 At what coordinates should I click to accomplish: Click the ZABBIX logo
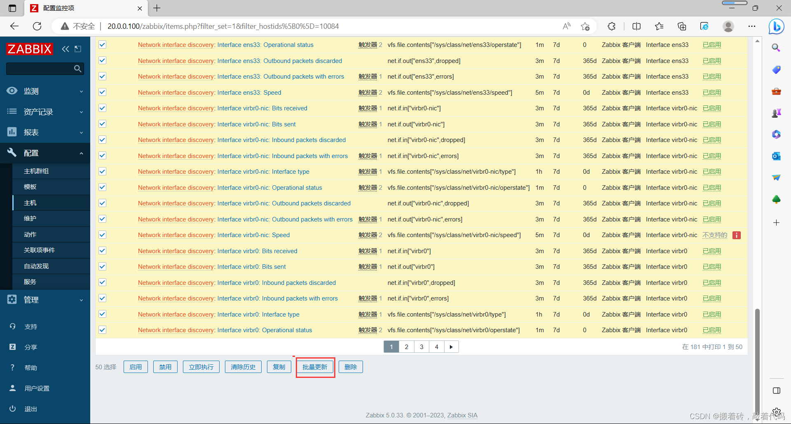pyautogui.click(x=30, y=49)
